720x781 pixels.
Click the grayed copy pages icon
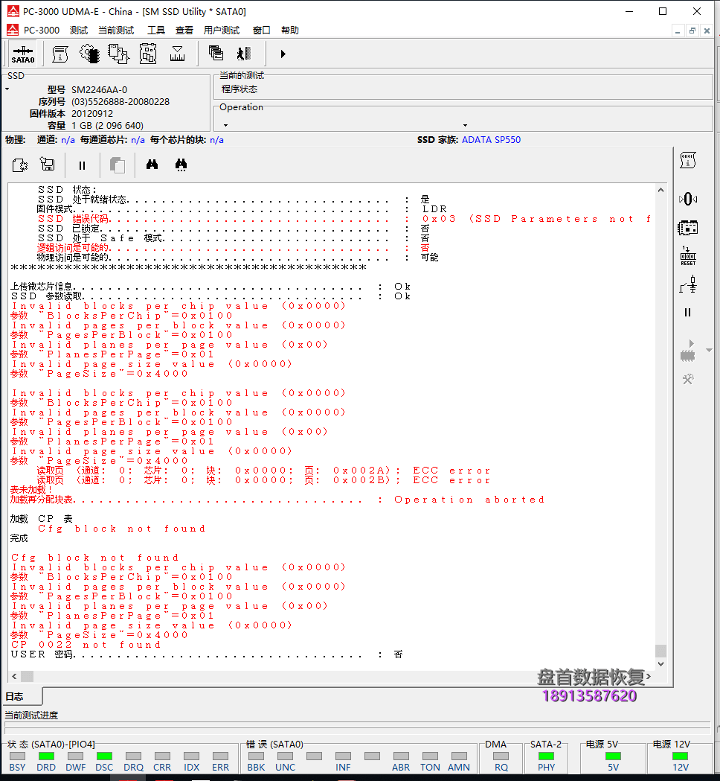(x=117, y=165)
